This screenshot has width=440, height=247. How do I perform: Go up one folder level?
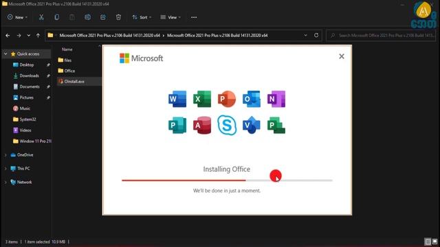click(x=38, y=36)
